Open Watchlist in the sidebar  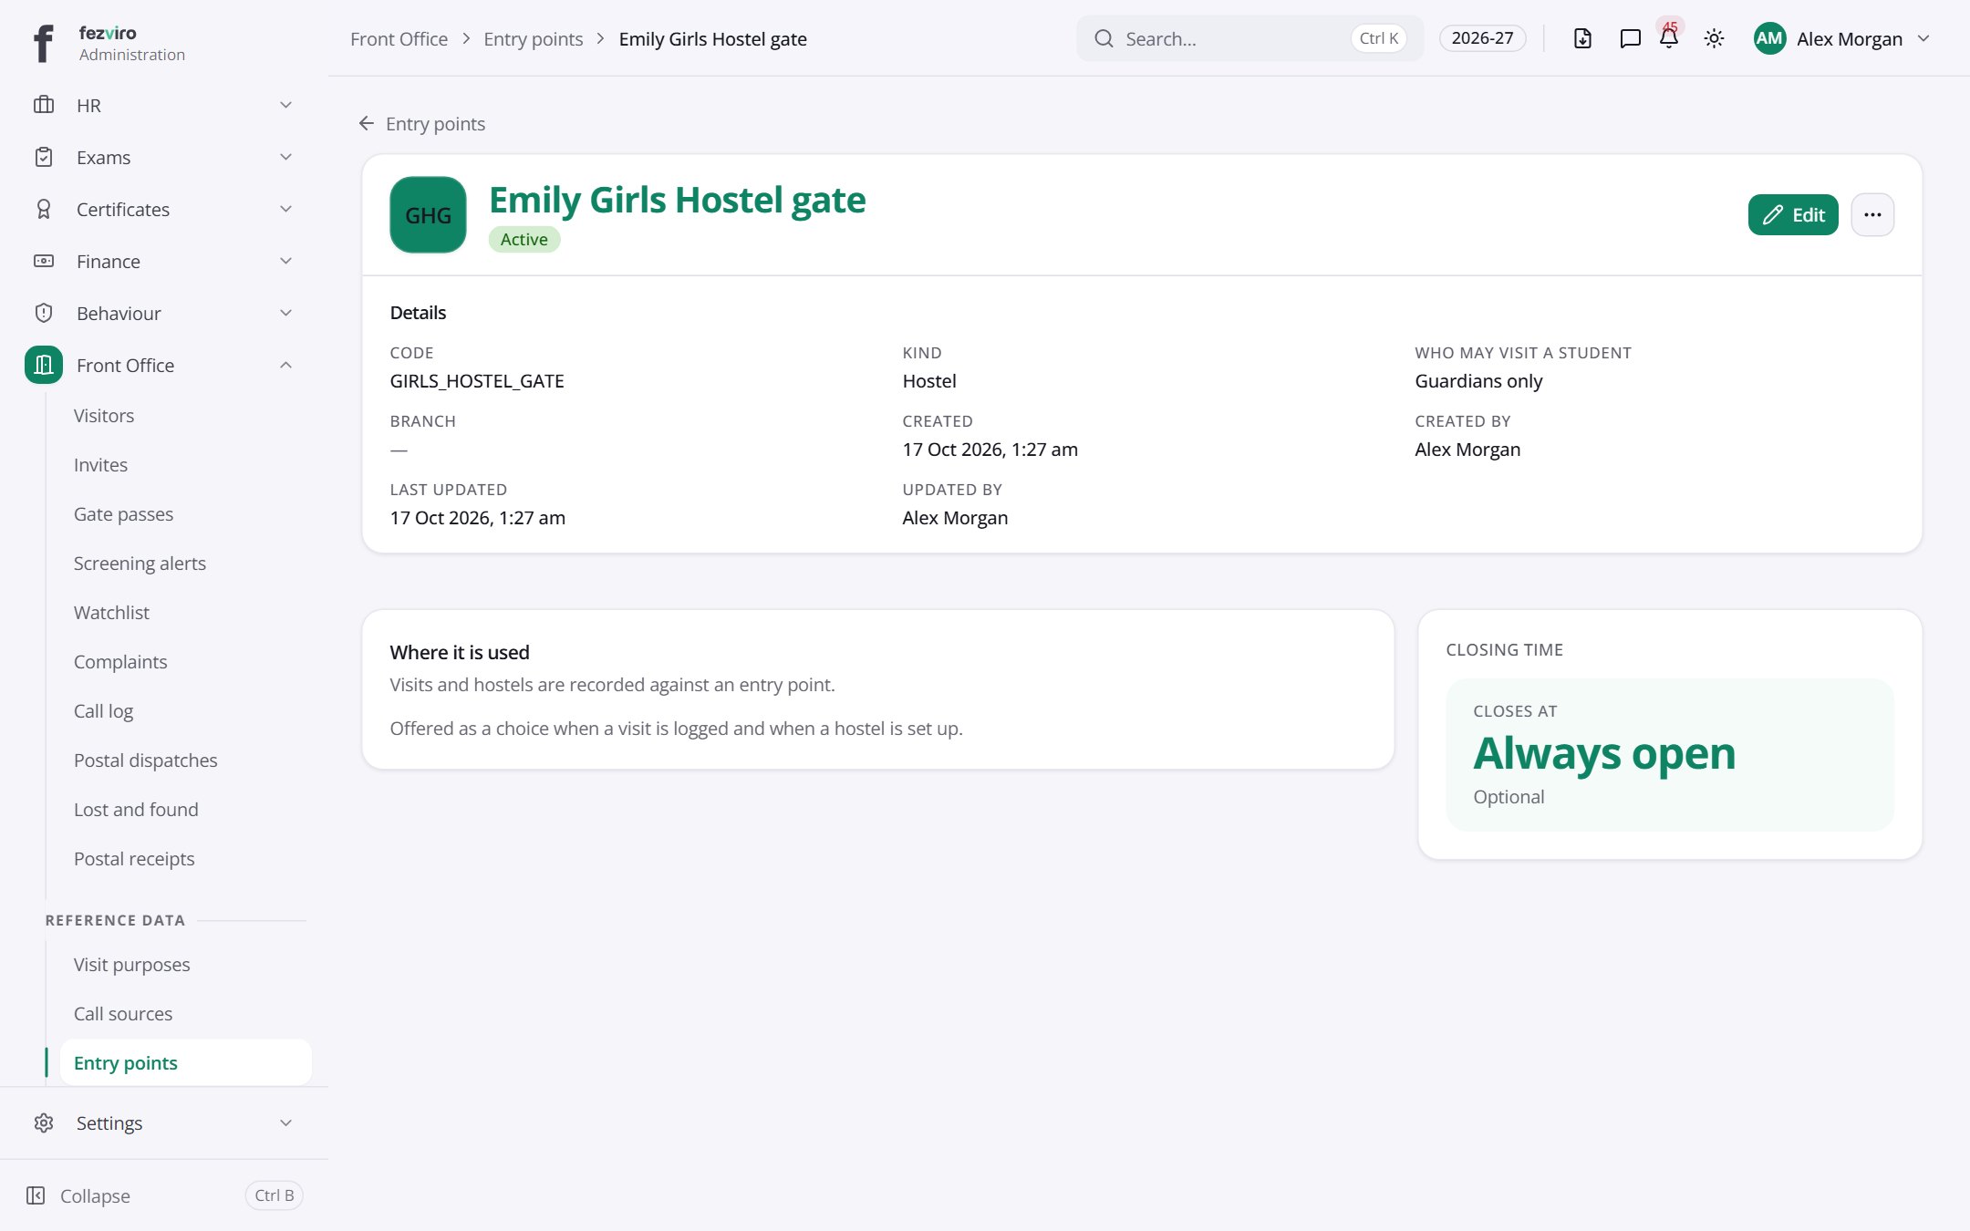click(111, 613)
